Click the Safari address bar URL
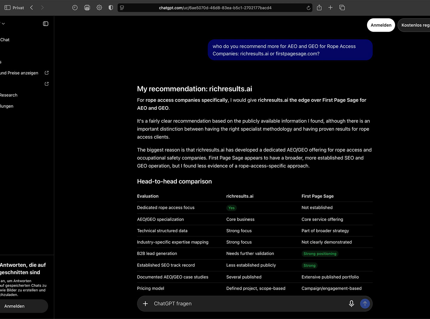This screenshot has width=430, height=319. click(215, 8)
